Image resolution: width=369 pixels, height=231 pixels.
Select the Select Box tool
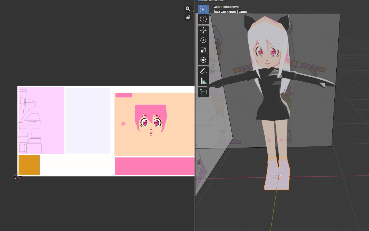coord(203,10)
